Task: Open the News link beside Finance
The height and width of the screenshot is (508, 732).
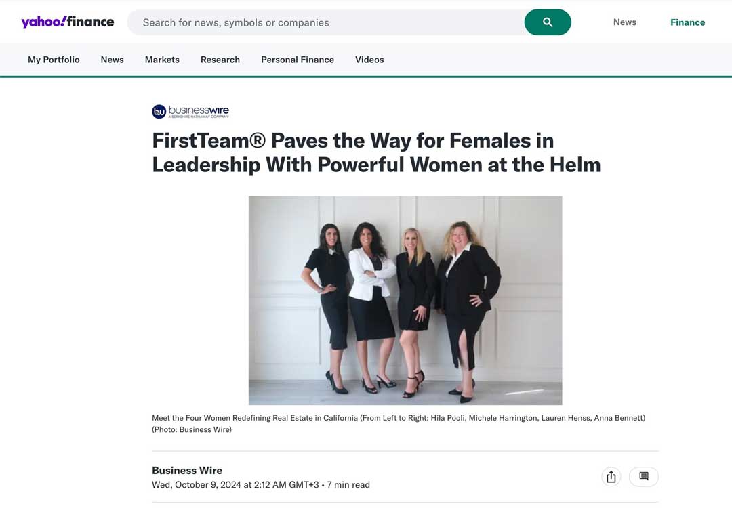Action: coord(624,22)
